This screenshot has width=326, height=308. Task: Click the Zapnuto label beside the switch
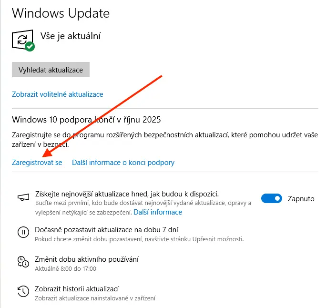pyautogui.click(x=301, y=198)
